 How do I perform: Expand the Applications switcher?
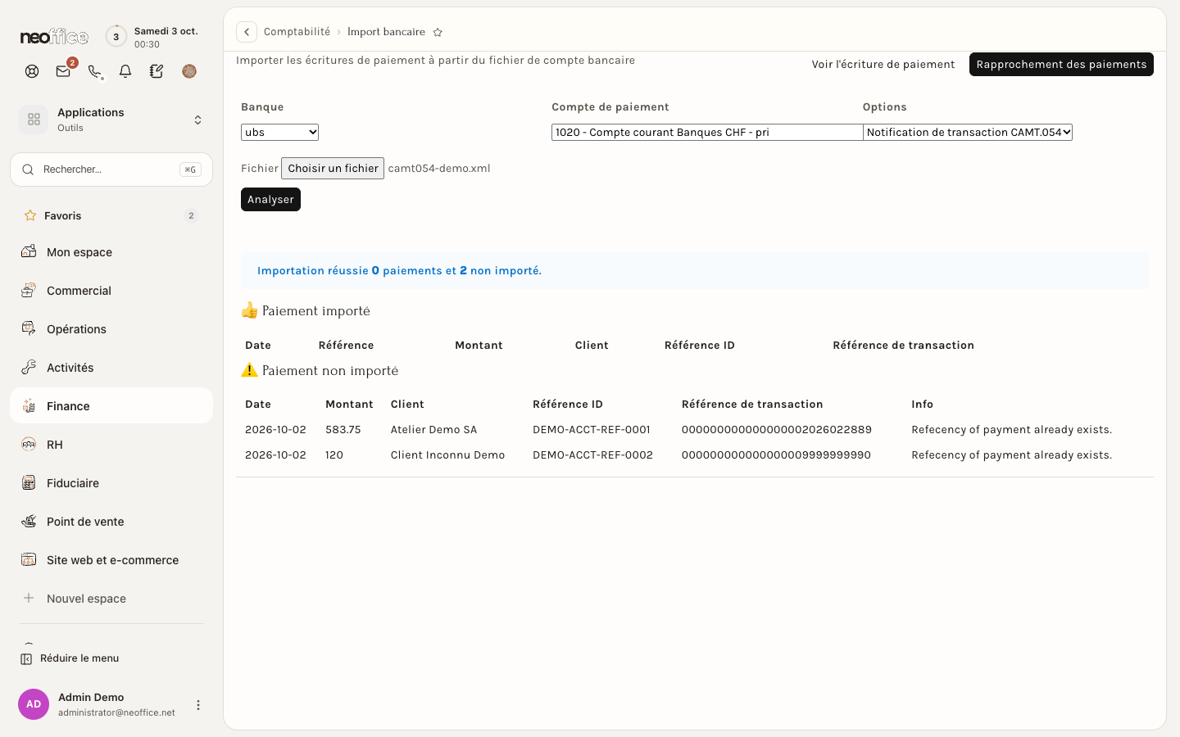point(111,120)
